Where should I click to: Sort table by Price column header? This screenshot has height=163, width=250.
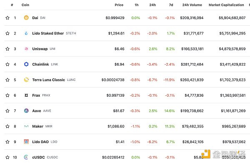tap(119, 5)
